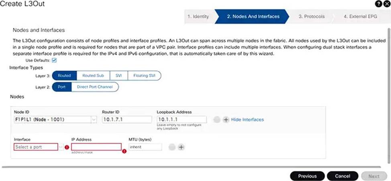This screenshot has width=391, height=181.
Task: Switch Layer 2 to Direct Port Channel
Action: pyautogui.click(x=95, y=87)
